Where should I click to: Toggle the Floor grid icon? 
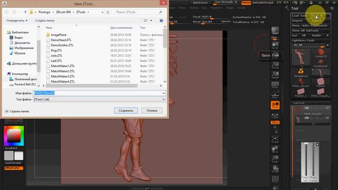(275, 95)
